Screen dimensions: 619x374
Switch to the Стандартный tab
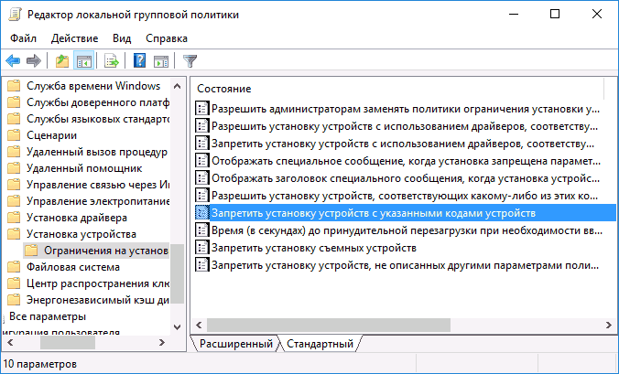tap(320, 344)
